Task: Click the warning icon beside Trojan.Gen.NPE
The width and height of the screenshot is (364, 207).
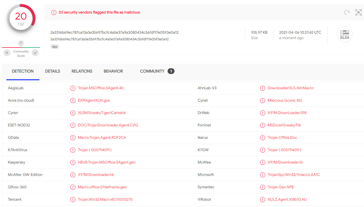Action: point(262,187)
